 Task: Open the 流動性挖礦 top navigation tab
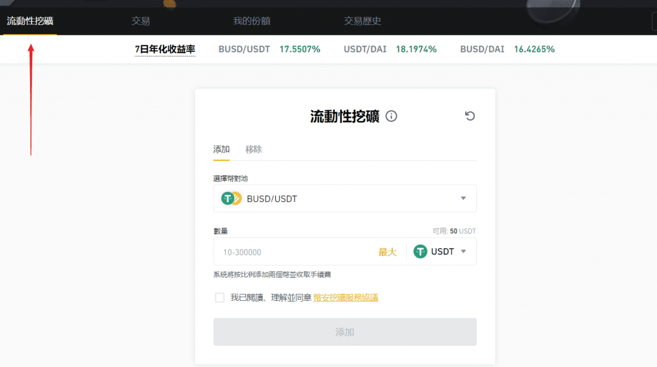pos(30,21)
